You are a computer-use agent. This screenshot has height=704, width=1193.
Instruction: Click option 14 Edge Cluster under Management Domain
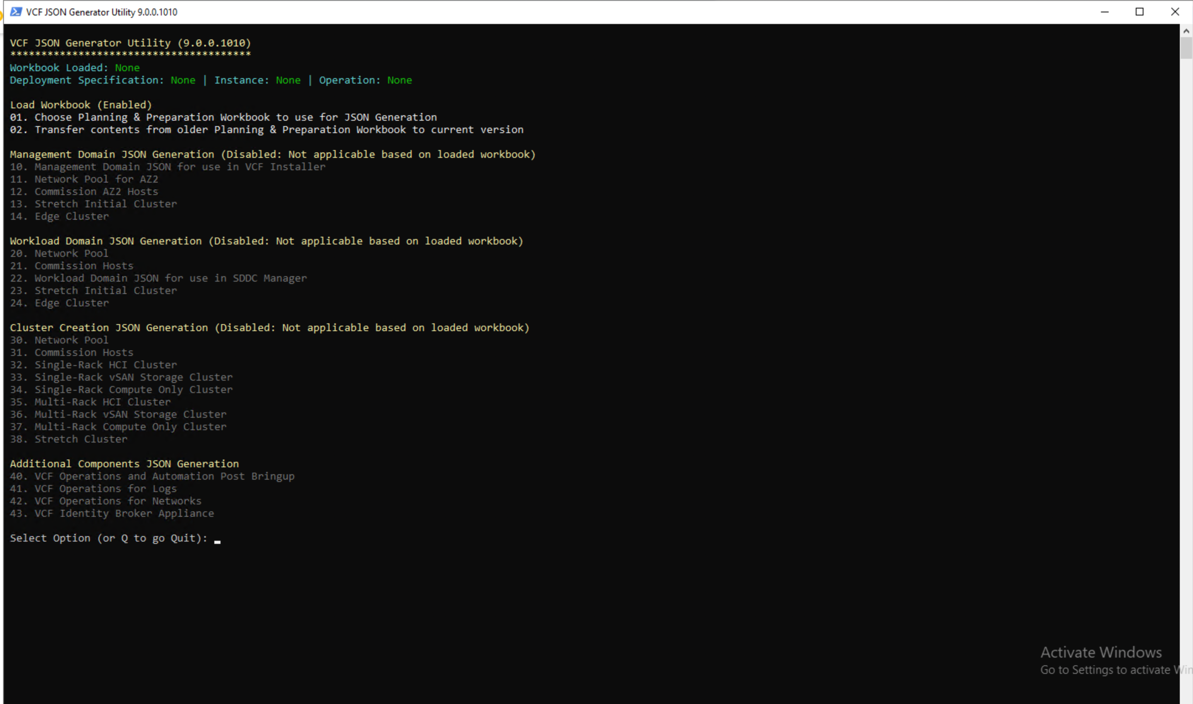pos(59,216)
